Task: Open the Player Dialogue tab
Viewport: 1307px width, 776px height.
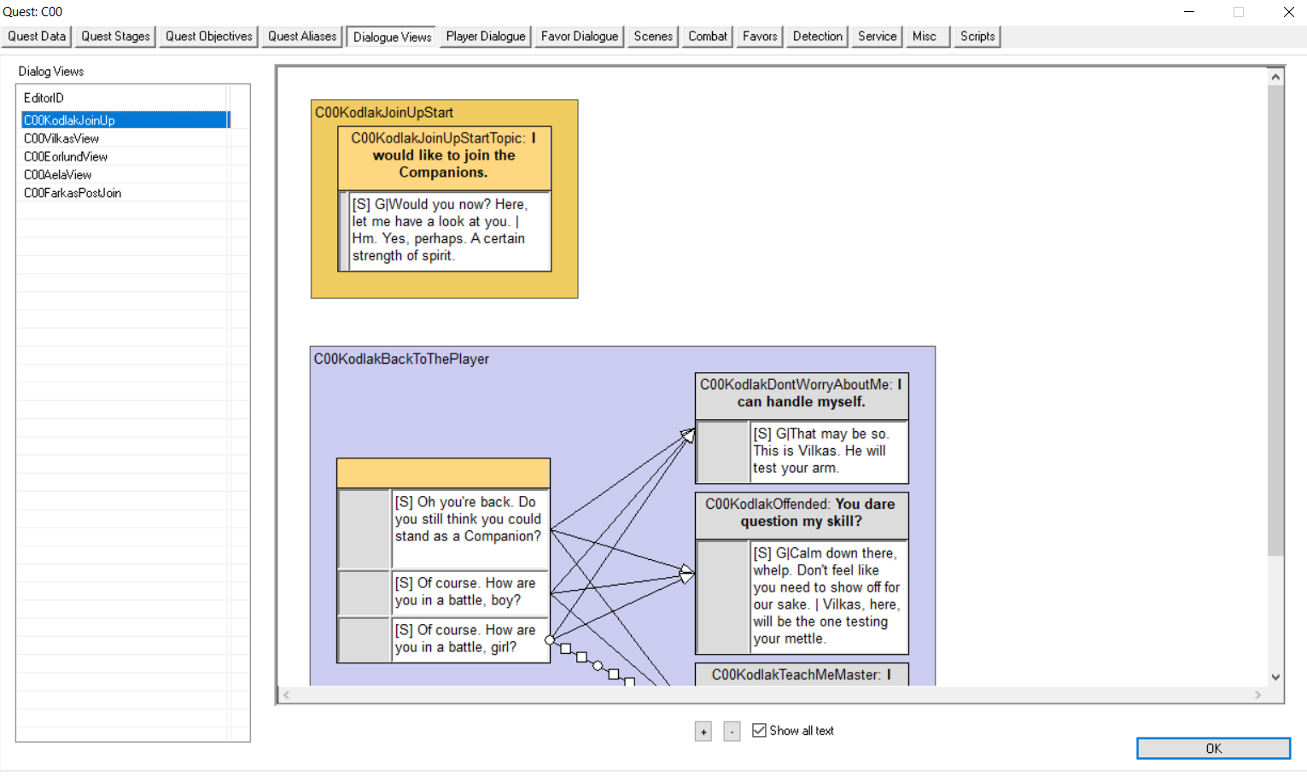Action: point(485,37)
